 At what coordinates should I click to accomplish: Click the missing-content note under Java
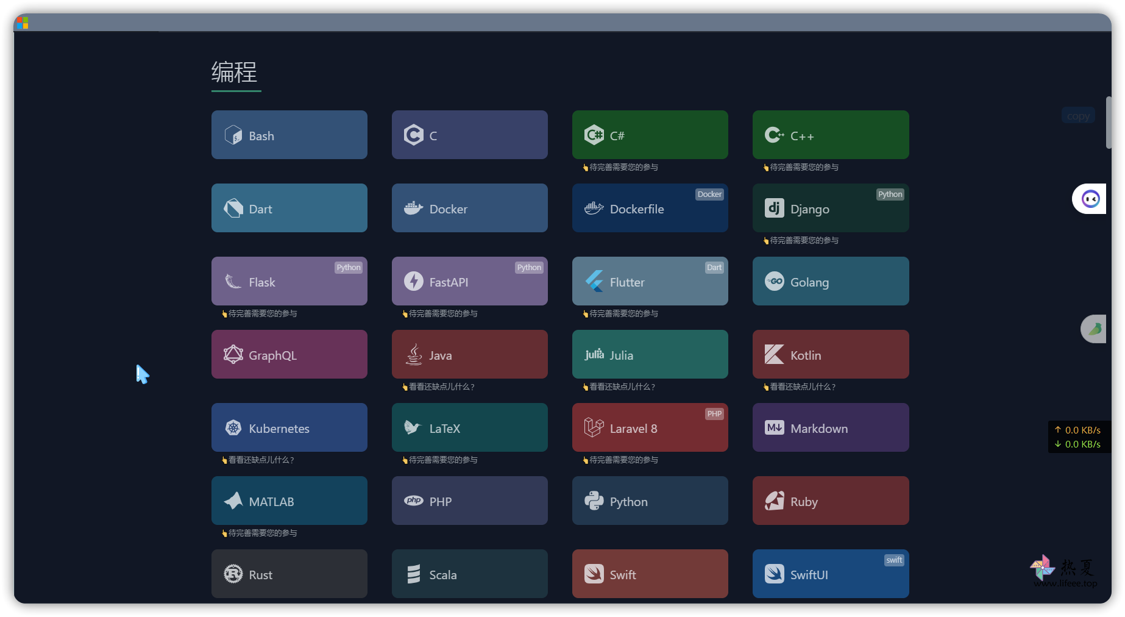(x=438, y=387)
